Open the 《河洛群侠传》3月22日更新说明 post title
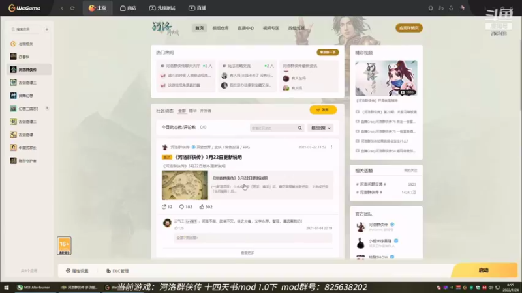 (x=207, y=157)
